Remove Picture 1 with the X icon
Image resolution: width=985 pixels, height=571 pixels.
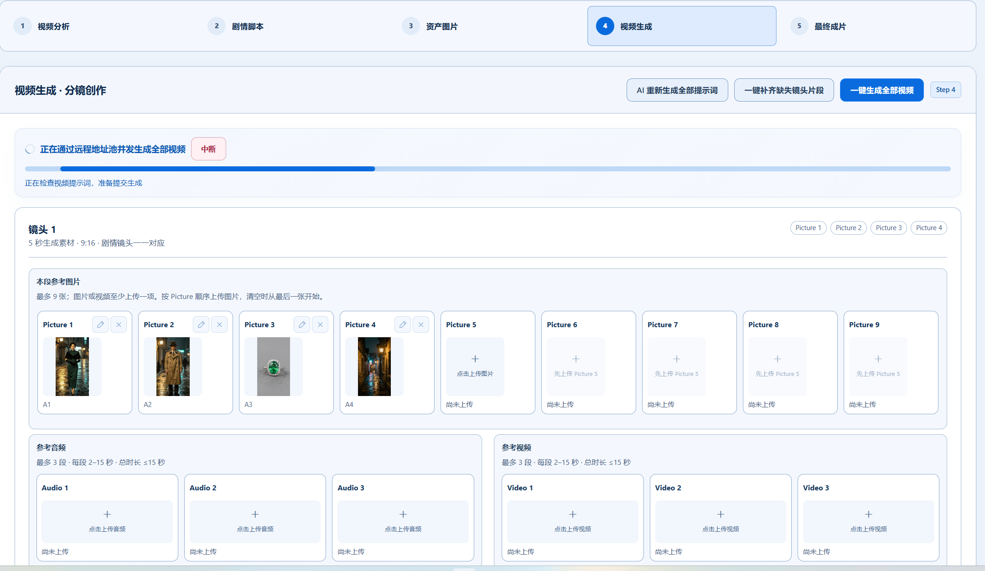tap(119, 324)
